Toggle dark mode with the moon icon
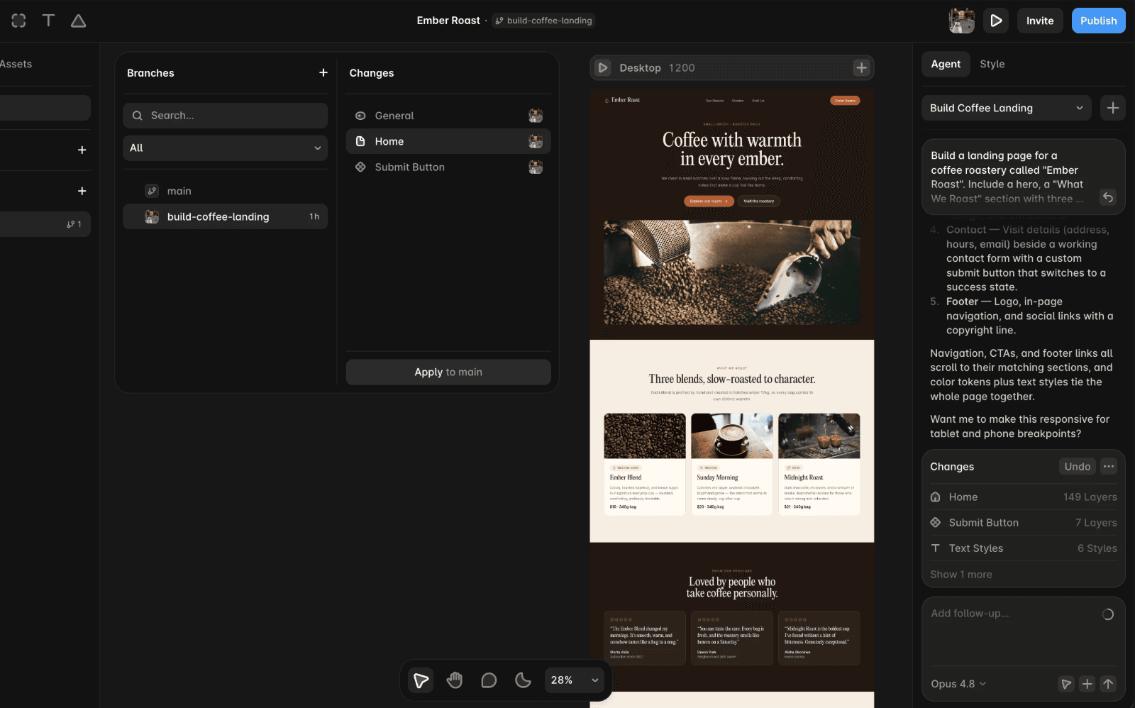 pos(523,680)
